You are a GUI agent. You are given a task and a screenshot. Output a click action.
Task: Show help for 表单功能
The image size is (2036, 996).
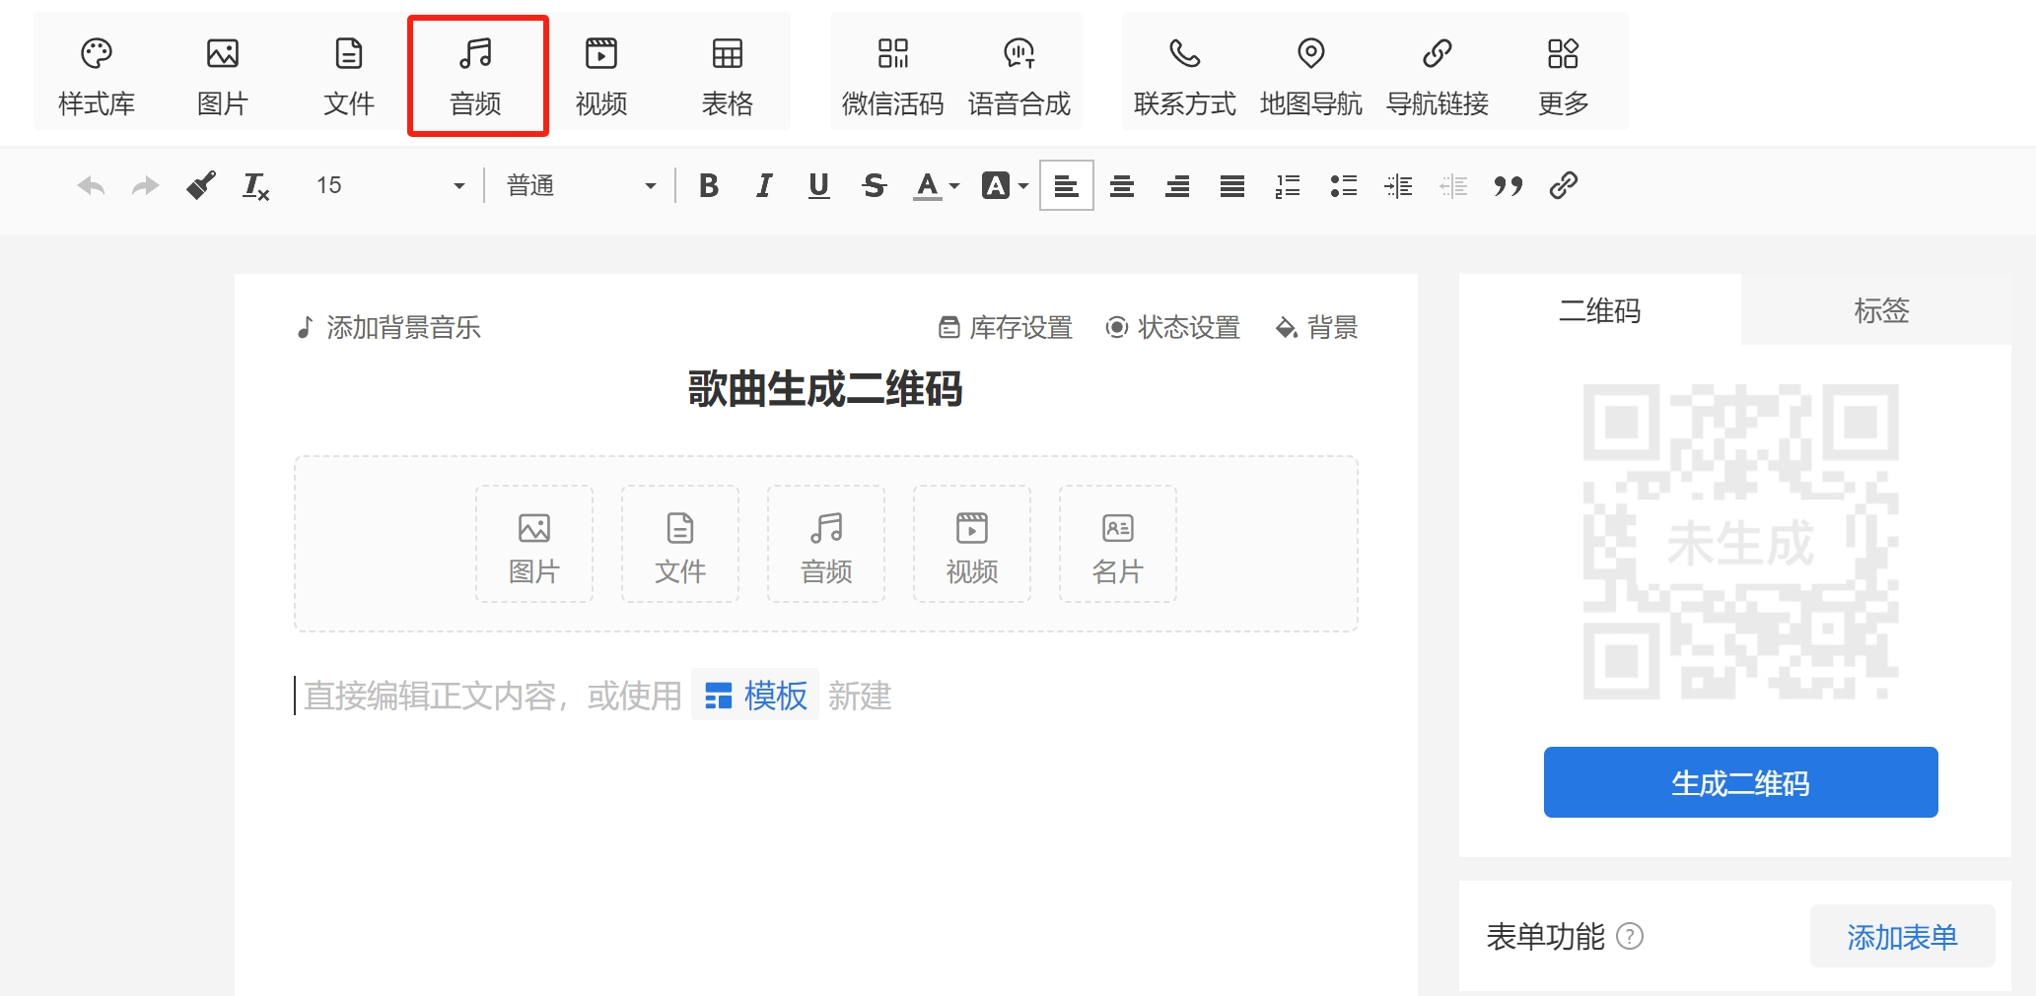coord(1631,936)
